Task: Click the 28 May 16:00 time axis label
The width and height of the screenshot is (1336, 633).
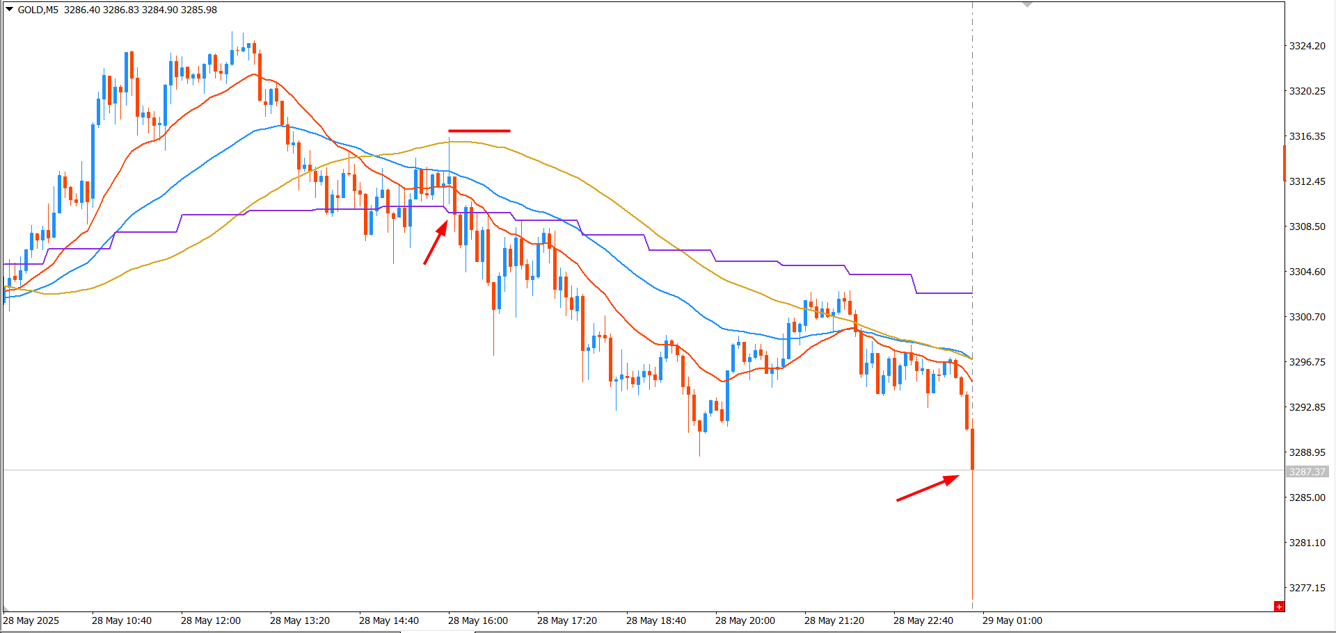Action: click(x=478, y=620)
